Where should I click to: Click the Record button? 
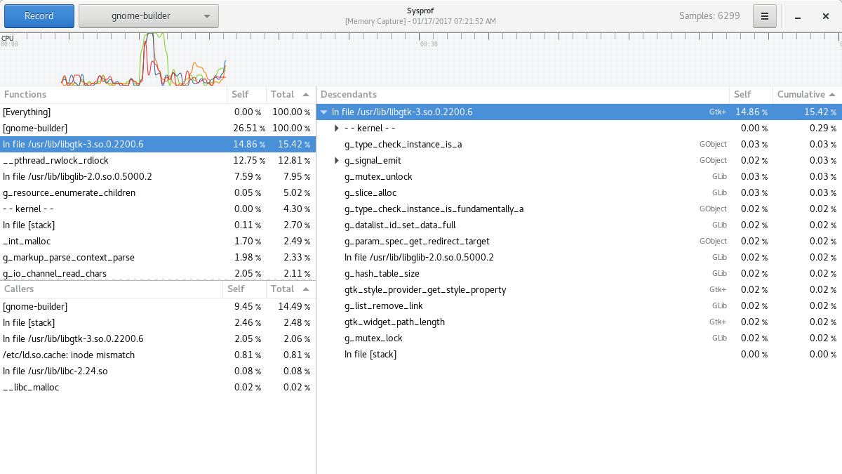(x=39, y=16)
